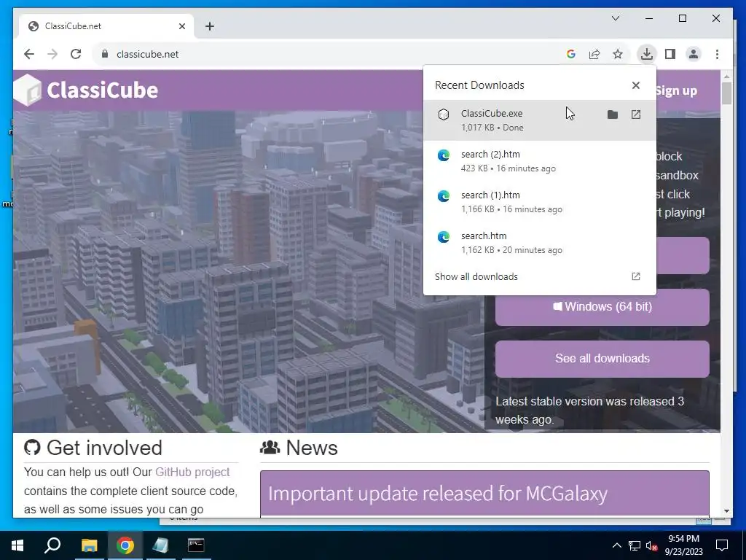Open the Chrome profile avatar menu
This screenshot has width=746, height=560.
[x=694, y=54]
